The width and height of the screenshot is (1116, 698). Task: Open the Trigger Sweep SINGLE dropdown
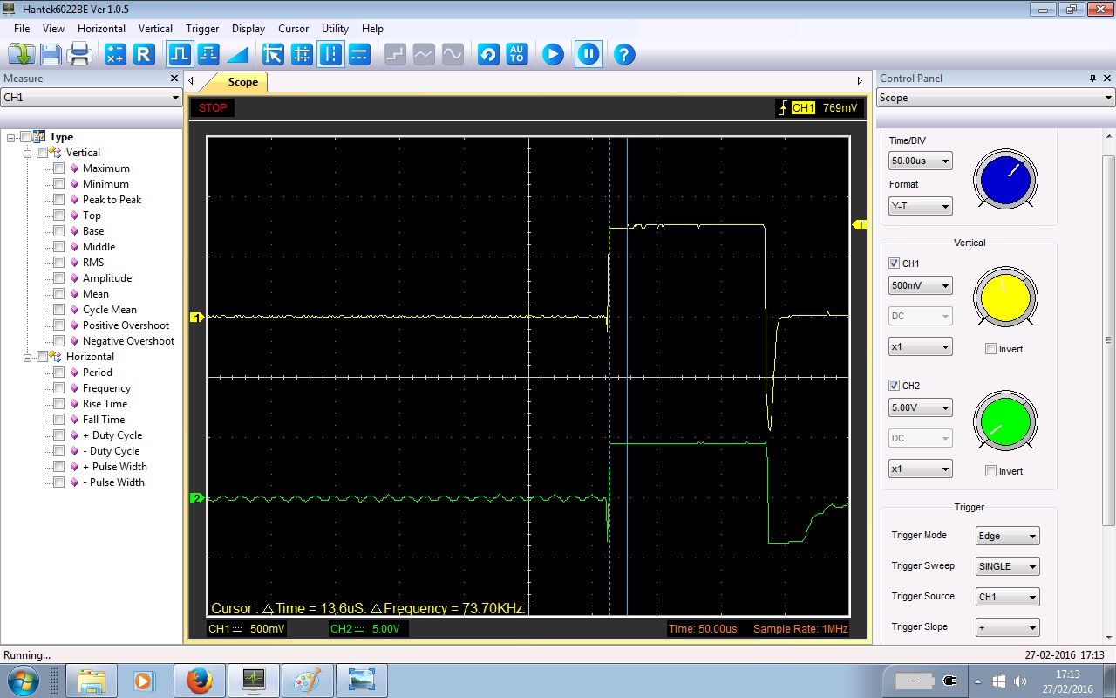click(x=1007, y=567)
